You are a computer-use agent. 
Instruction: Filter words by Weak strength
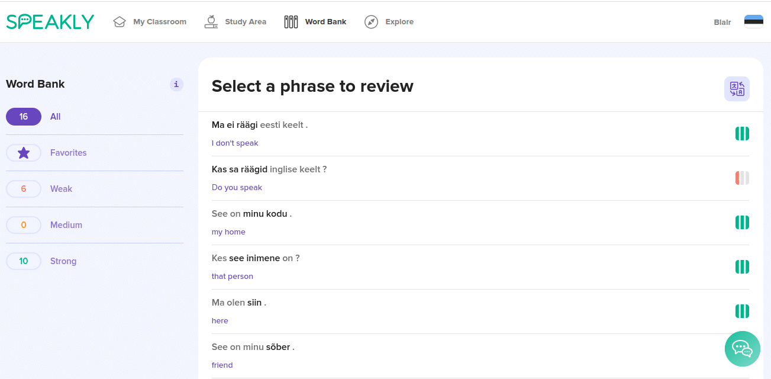click(24, 189)
